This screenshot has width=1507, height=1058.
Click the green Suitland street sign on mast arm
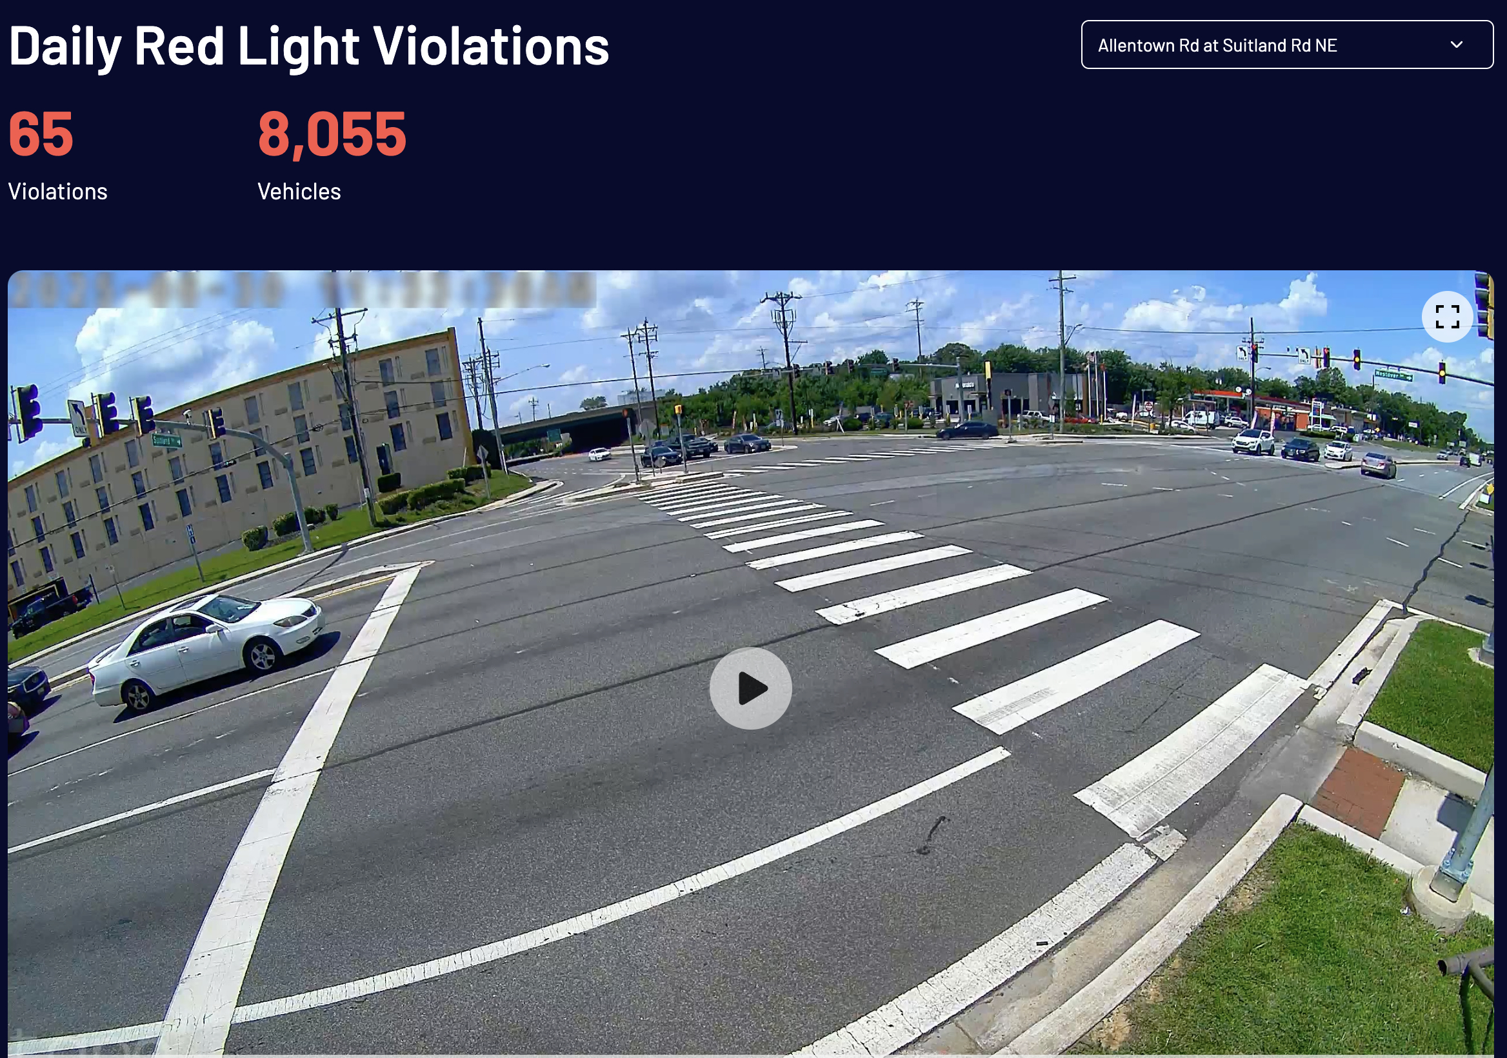[166, 441]
